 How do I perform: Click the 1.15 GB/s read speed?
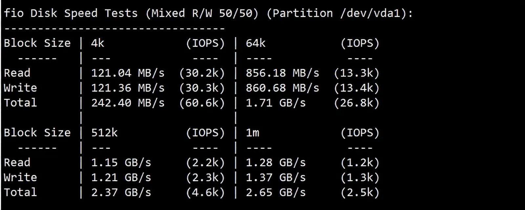(x=121, y=163)
